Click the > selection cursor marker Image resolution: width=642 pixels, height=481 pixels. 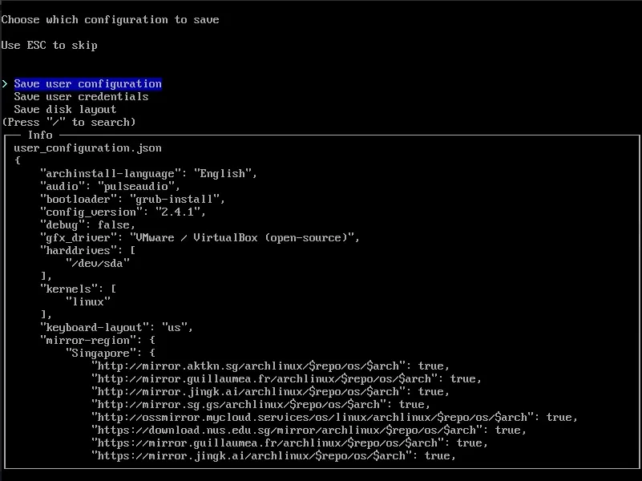5,83
